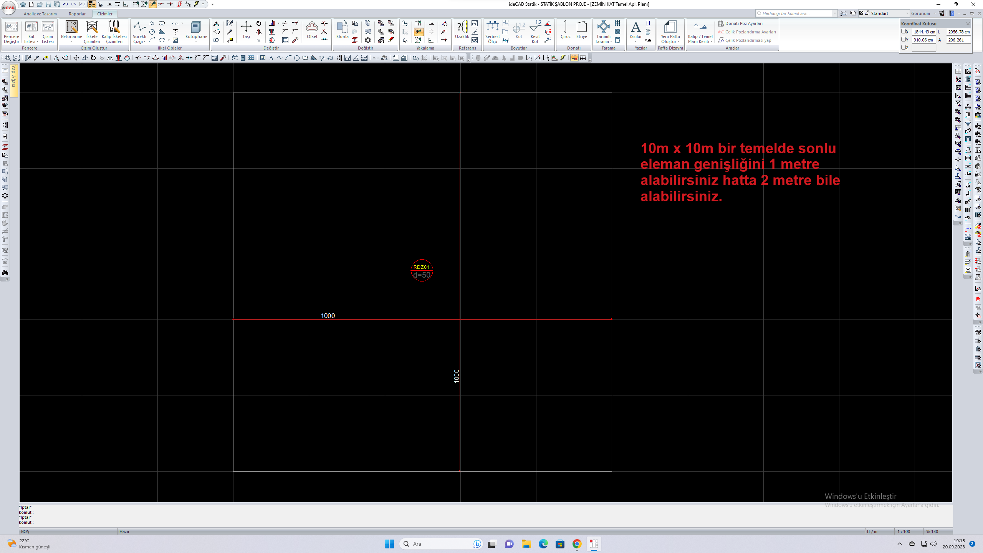The width and height of the screenshot is (983, 553).
Task: Toggle highlighted snap icon in quick access toolbar
Action: [x=153, y=4]
